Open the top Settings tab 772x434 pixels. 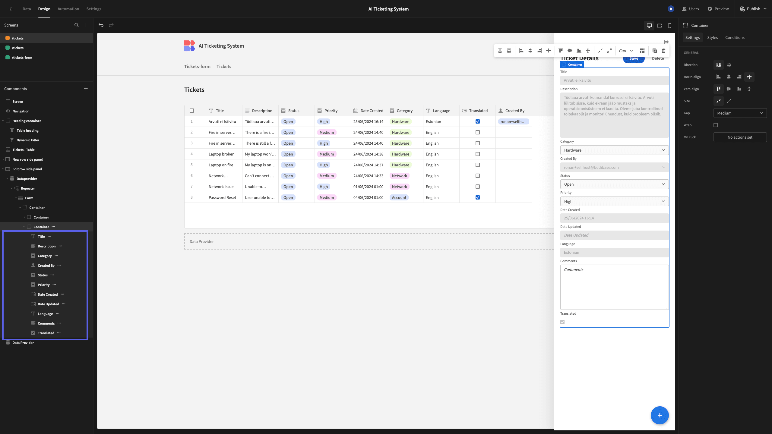pyautogui.click(x=93, y=9)
